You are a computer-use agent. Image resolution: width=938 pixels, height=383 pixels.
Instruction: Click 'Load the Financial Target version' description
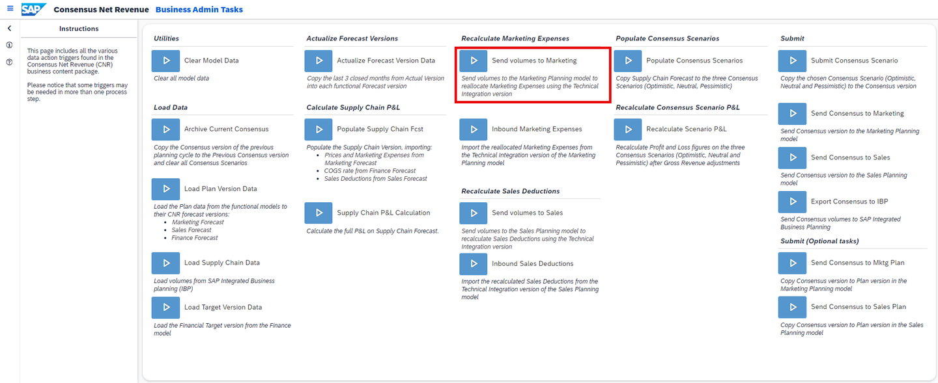point(222,329)
